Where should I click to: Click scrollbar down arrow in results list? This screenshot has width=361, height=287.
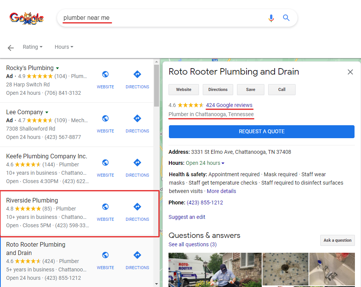click(157, 284)
